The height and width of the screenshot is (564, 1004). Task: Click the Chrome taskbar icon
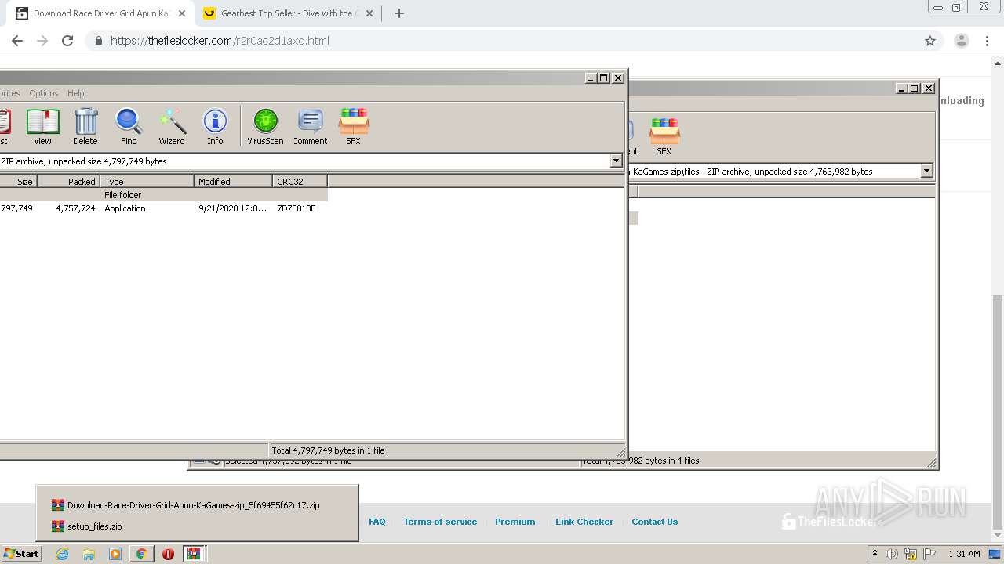pyautogui.click(x=141, y=554)
